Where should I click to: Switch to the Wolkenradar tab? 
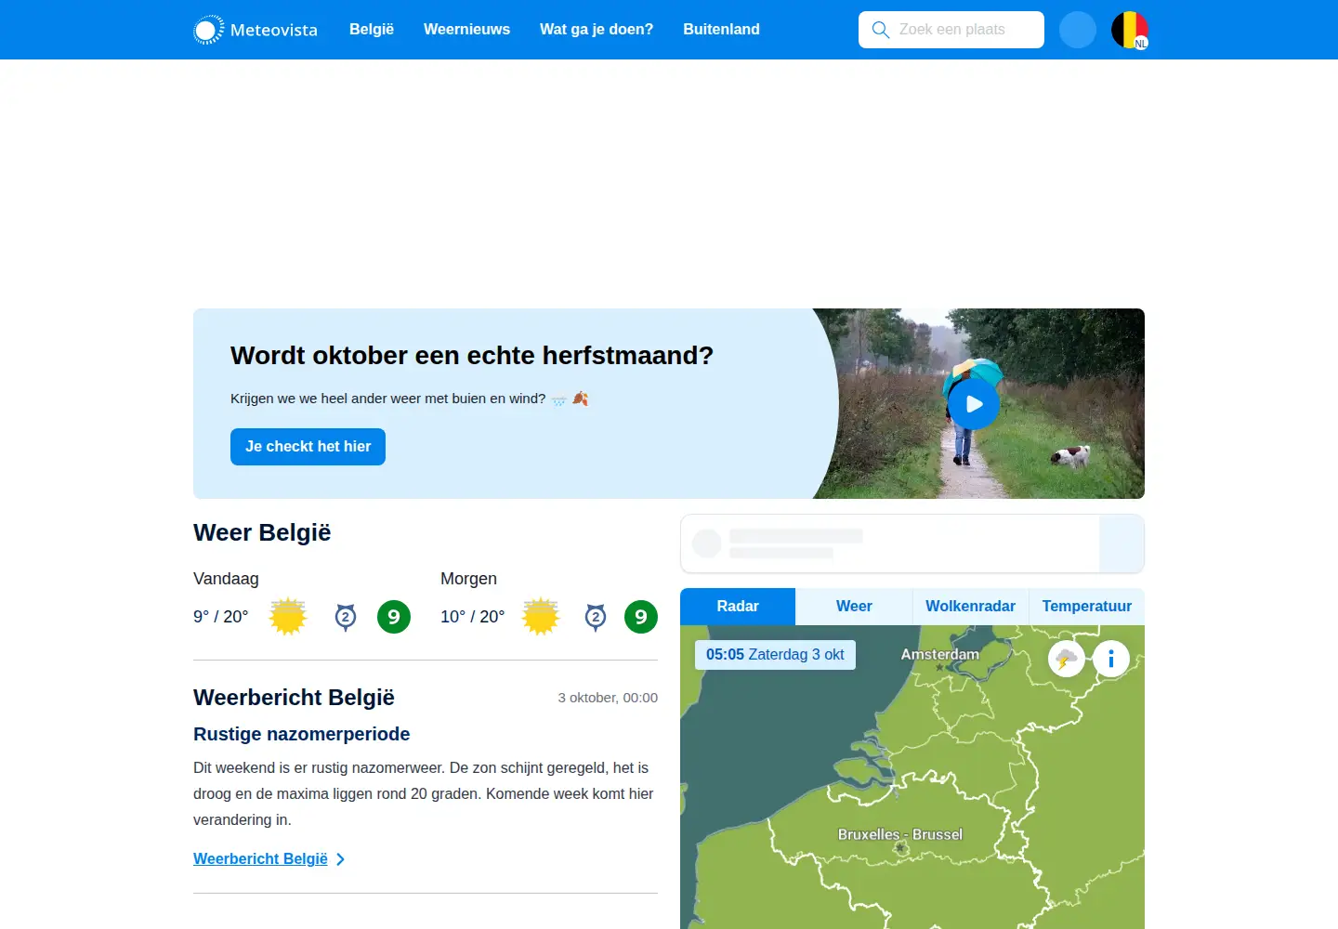click(x=970, y=607)
